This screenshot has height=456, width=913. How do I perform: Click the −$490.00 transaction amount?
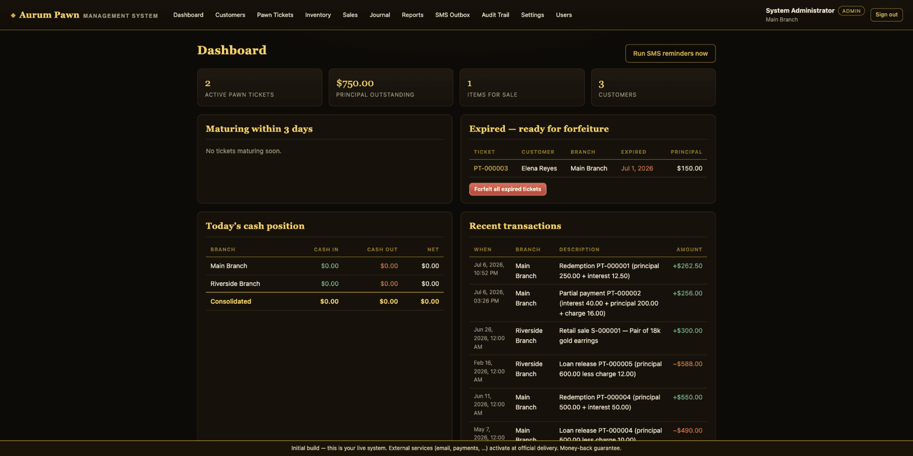688,431
